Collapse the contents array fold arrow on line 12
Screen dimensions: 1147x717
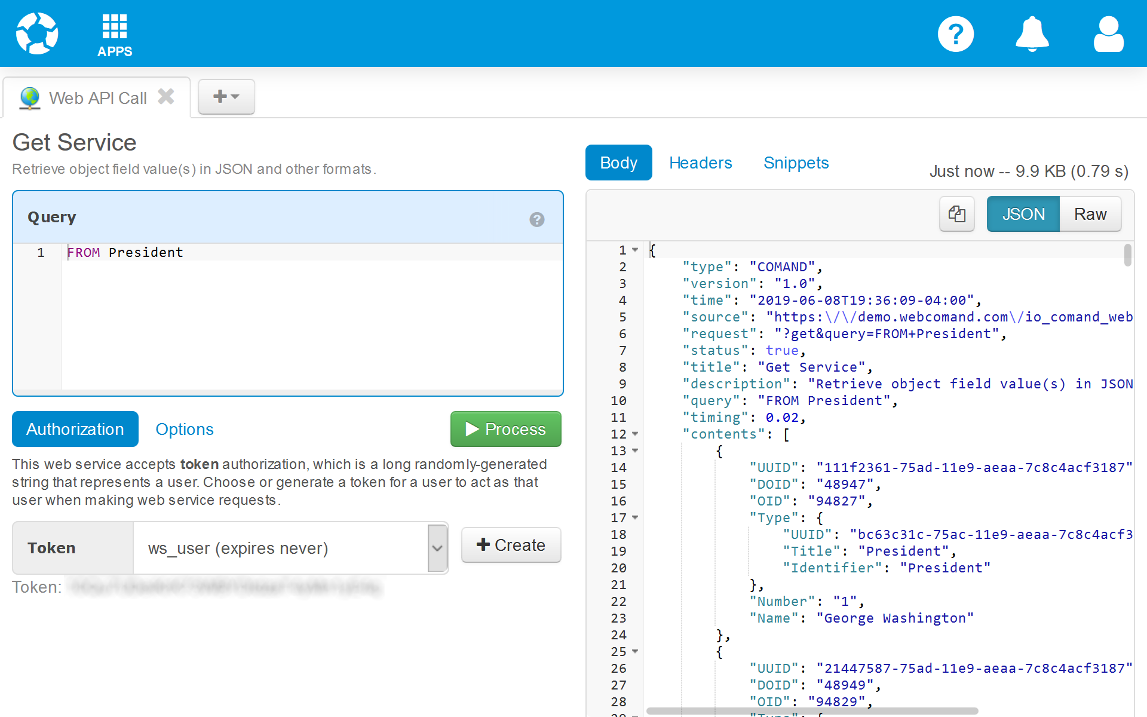635,434
